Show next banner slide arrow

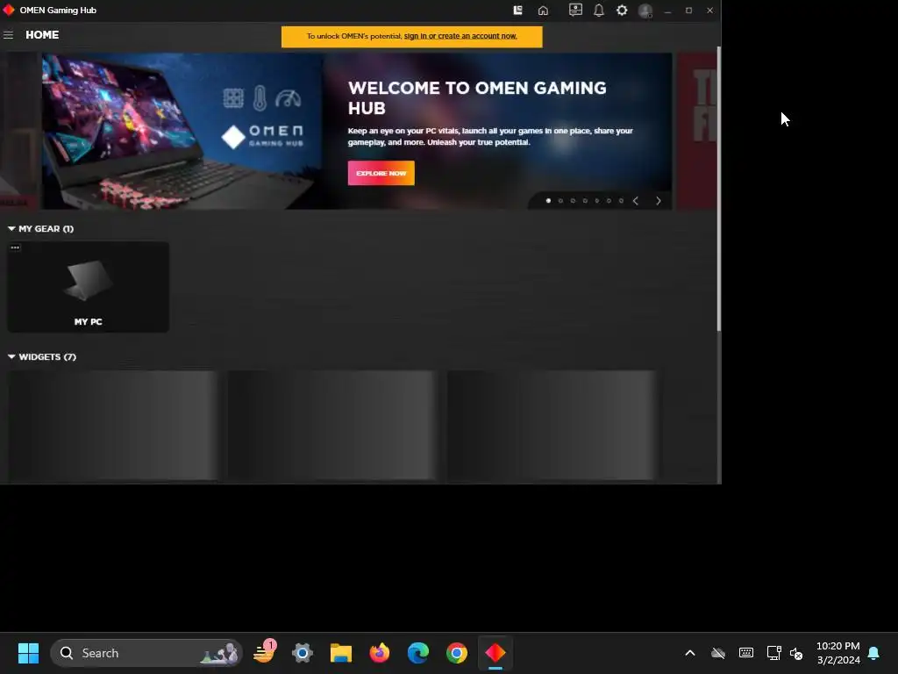pyautogui.click(x=658, y=201)
